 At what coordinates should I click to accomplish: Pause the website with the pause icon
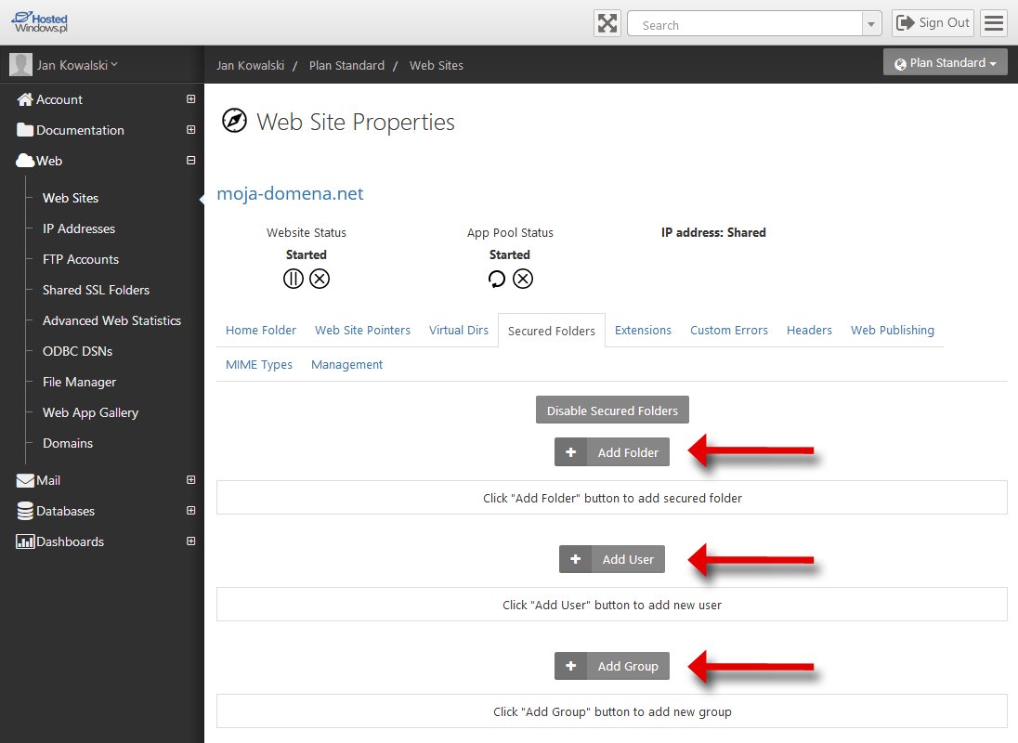pyautogui.click(x=294, y=279)
